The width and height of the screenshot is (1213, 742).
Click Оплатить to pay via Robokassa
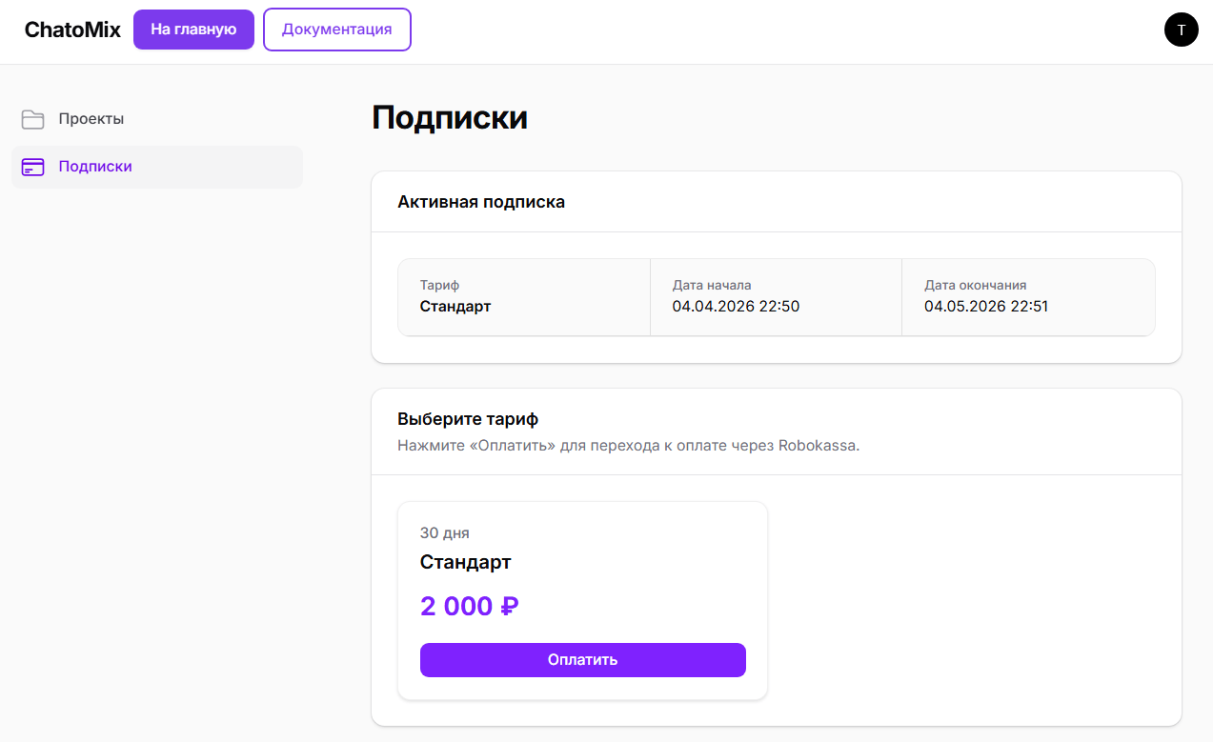582,660
